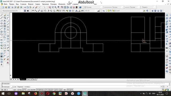Click the Linear dimension icon
Image resolution: width=171 pixels, height=96 pixels.
33,11
